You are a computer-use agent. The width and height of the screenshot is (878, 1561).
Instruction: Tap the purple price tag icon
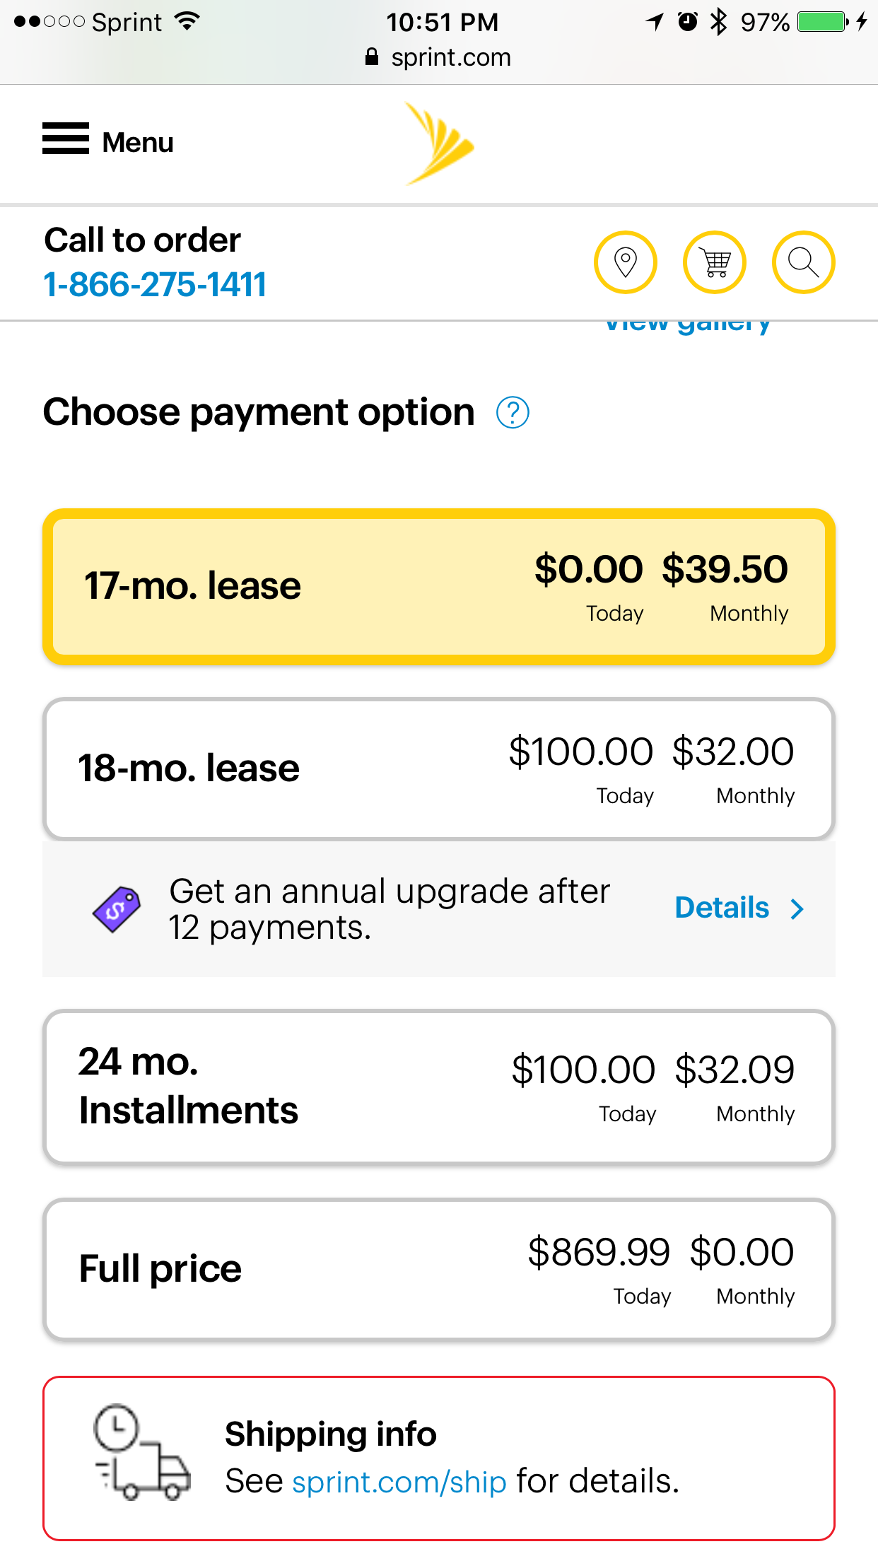click(117, 909)
